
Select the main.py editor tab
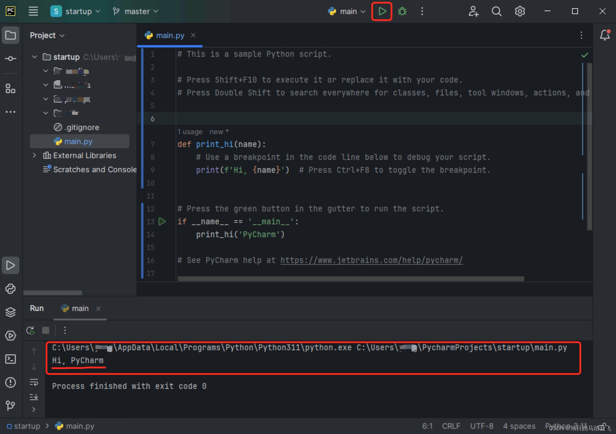(170, 35)
